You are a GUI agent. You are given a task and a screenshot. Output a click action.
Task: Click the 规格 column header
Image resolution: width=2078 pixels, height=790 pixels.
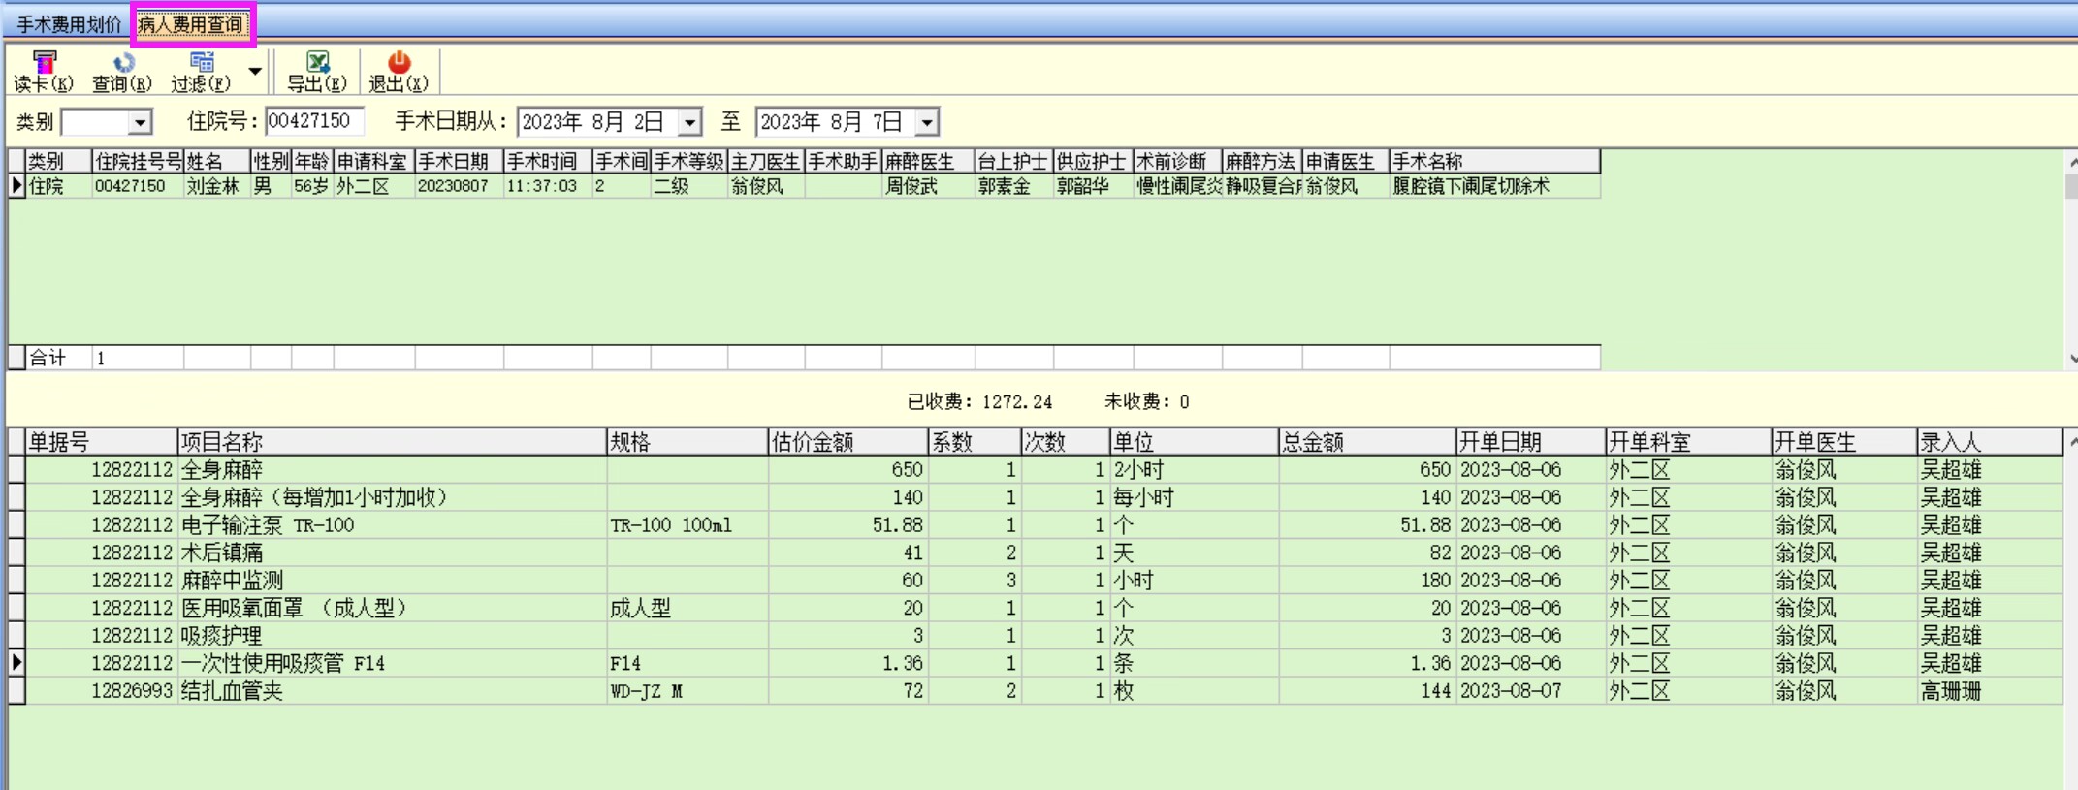(687, 442)
